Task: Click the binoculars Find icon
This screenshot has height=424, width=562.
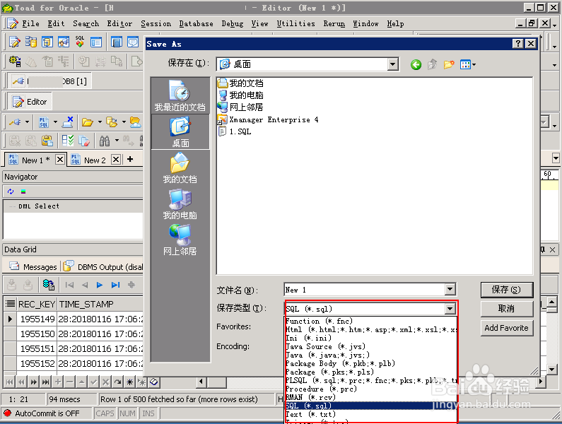Action: [x=105, y=141]
